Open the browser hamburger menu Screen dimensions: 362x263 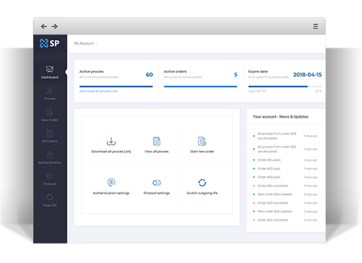click(x=315, y=26)
